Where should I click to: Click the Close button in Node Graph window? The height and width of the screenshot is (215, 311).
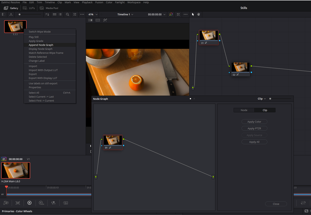coord(276,204)
